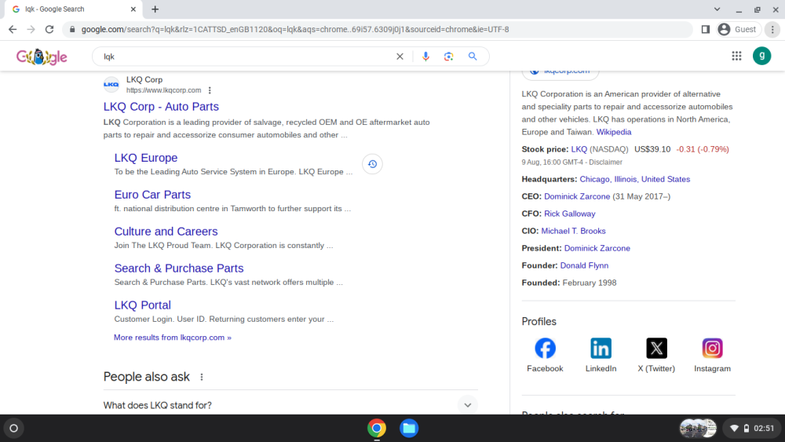785x442 pixels.
Task: Open Culture and Careers sitelink
Action: pos(166,232)
